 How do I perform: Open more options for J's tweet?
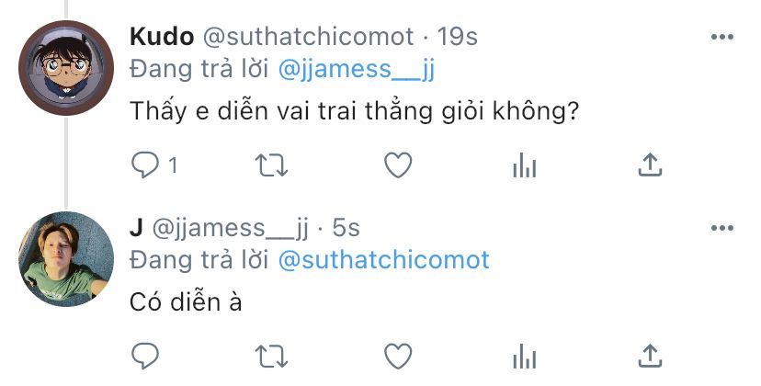[722, 228]
